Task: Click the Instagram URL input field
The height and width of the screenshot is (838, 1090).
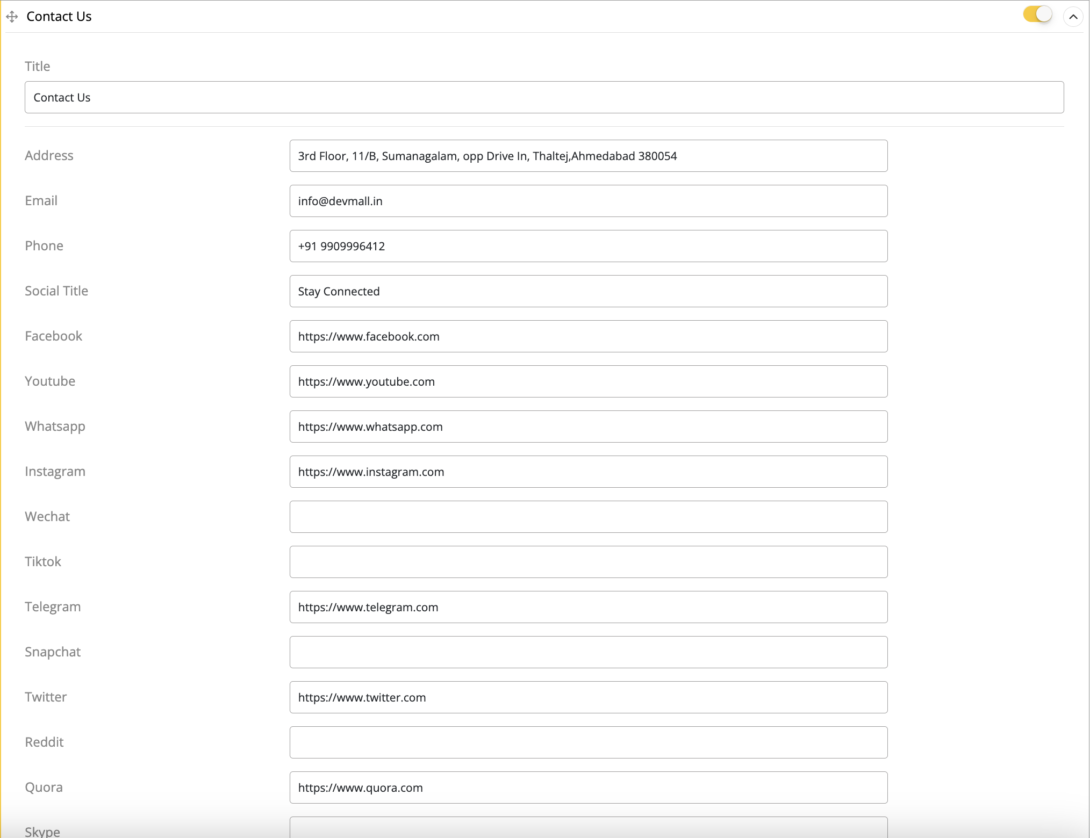Action: pyautogui.click(x=589, y=472)
